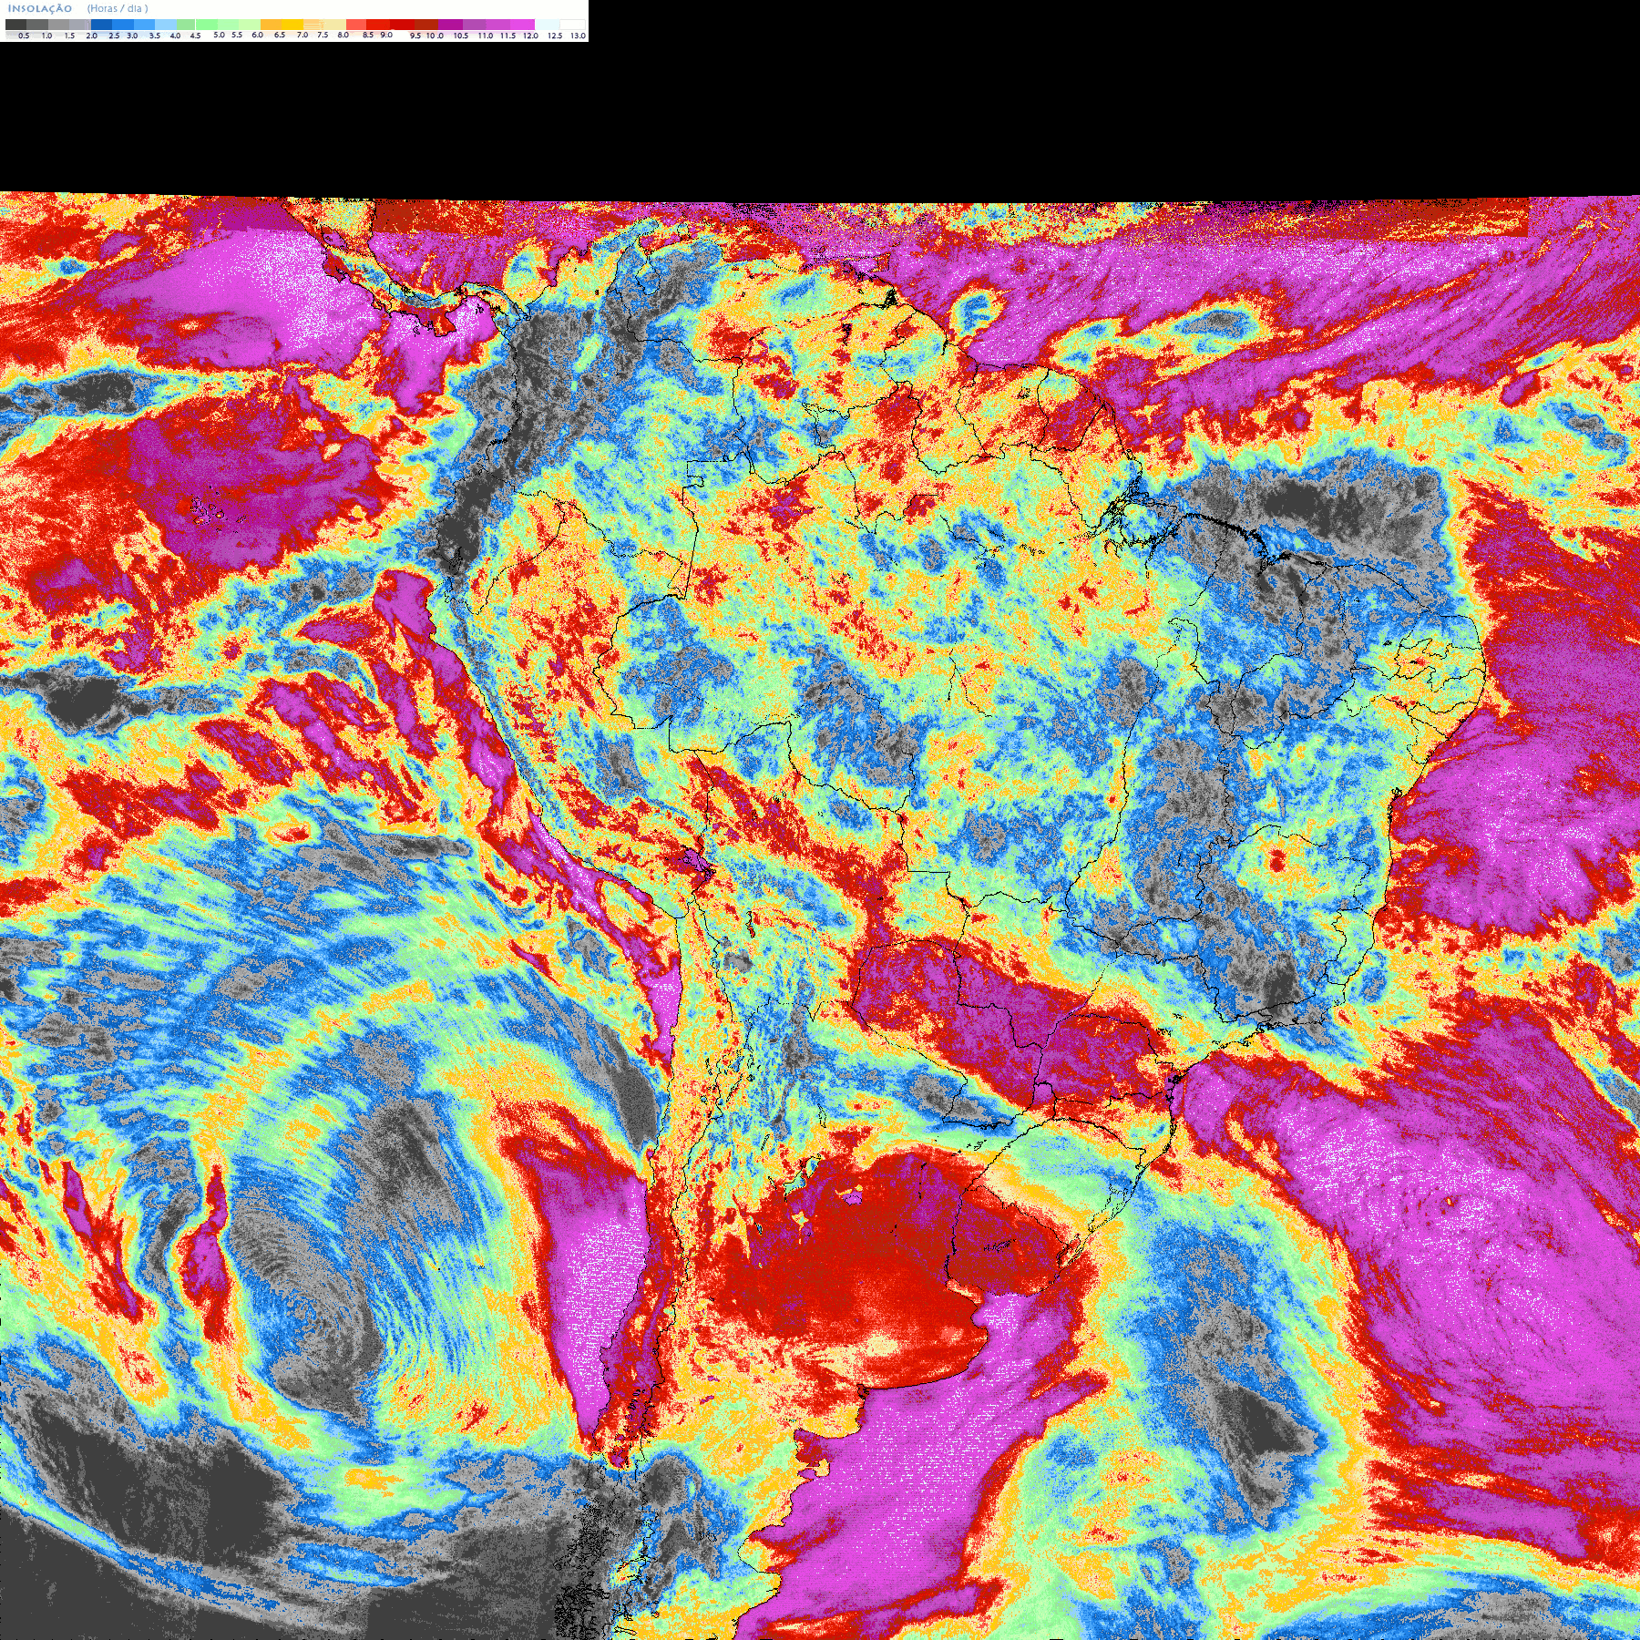The width and height of the screenshot is (1640, 1640).
Task: Click the 5.5 scale label
Action: coord(237,35)
